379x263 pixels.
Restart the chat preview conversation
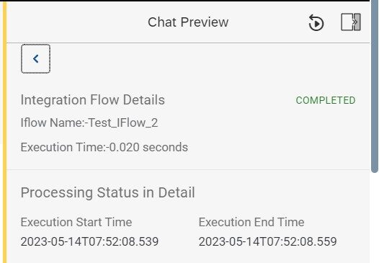[316, 22]
